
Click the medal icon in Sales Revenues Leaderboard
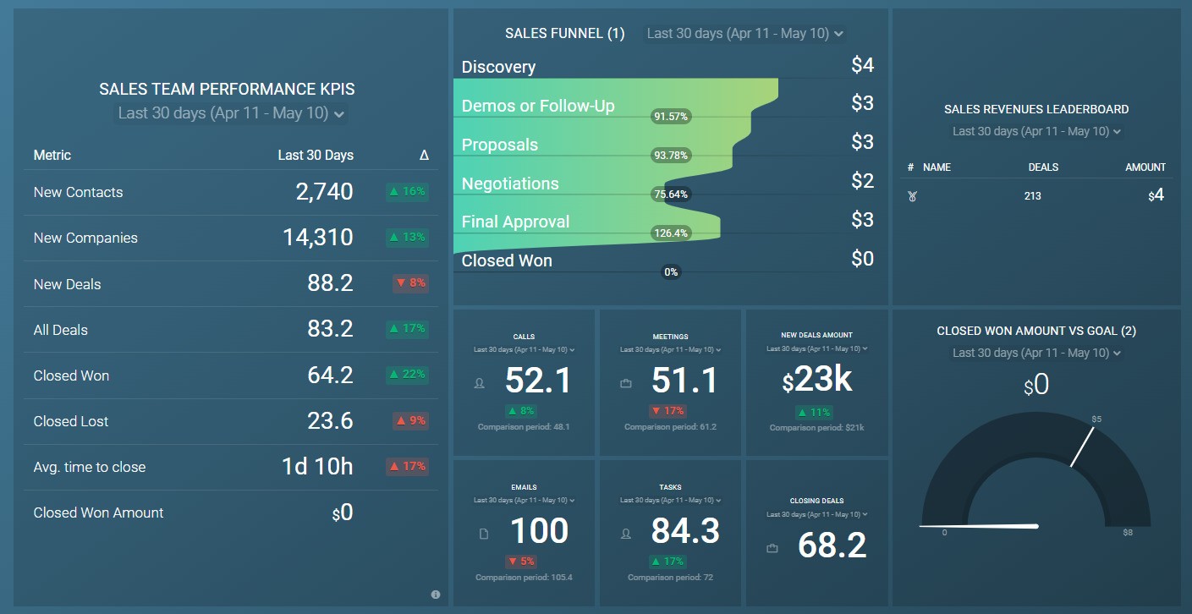[x=912, y=195]
